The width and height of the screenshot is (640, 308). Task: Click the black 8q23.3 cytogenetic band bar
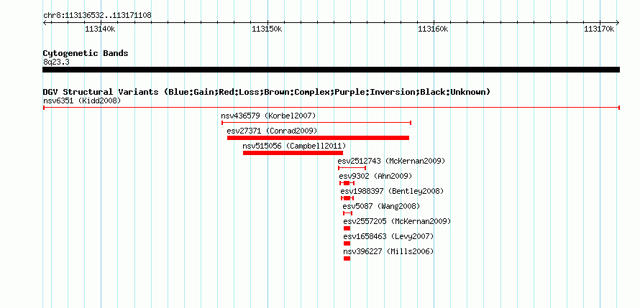pyautogui.click(x=331, y=70)
